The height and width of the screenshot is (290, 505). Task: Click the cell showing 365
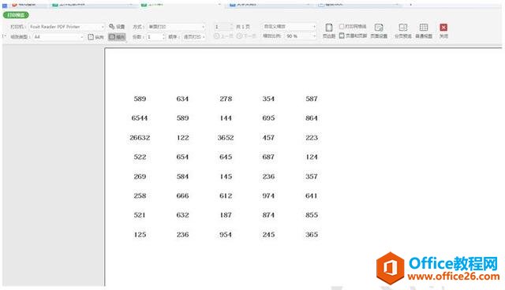click(x=312, y=235)
